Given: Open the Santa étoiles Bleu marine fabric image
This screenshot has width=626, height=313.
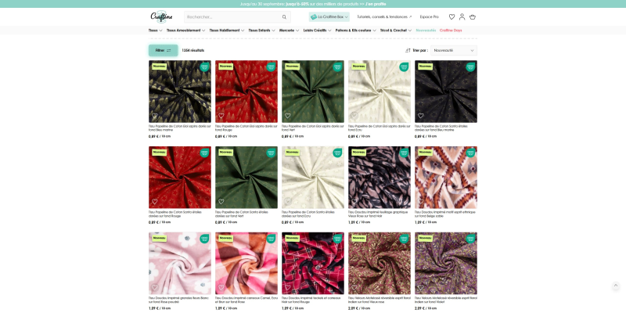Looking at the screenshot, I should (x=445, y=92).
